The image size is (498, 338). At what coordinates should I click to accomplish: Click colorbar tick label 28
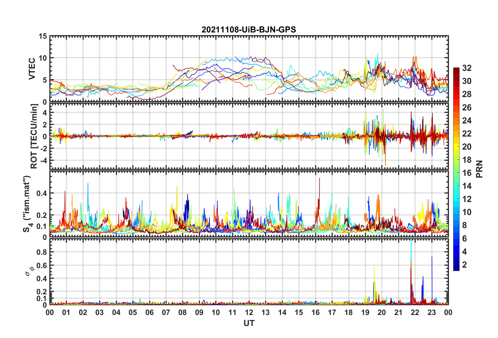[x=467, y=94]
